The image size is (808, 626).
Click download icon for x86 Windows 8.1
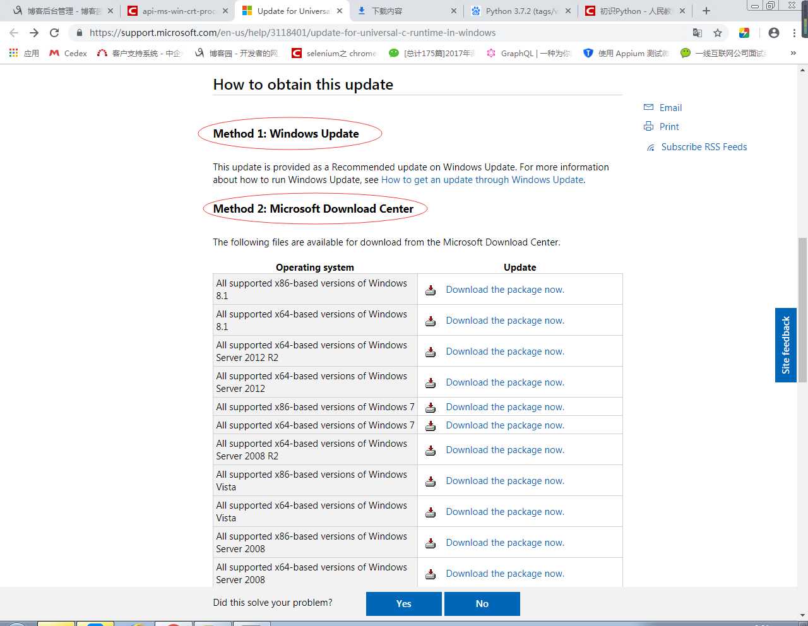[x=431, y=290]
